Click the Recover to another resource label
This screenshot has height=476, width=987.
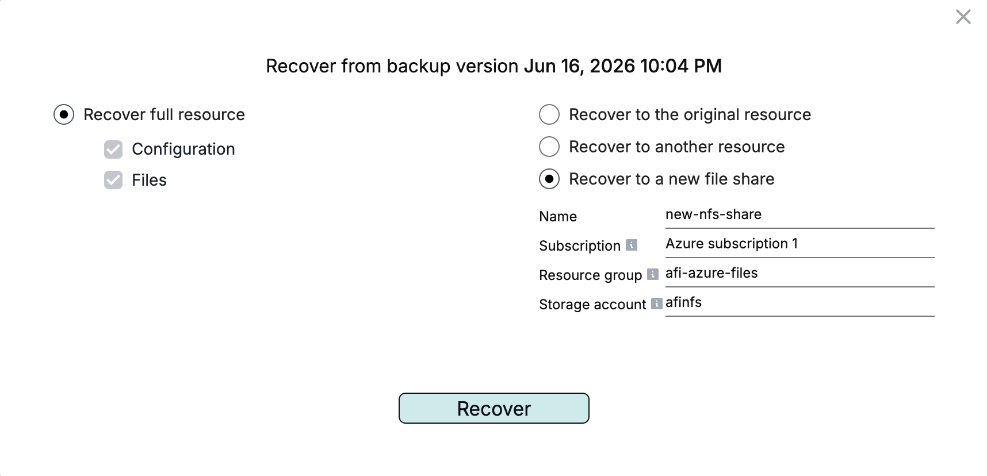point(676,147)
